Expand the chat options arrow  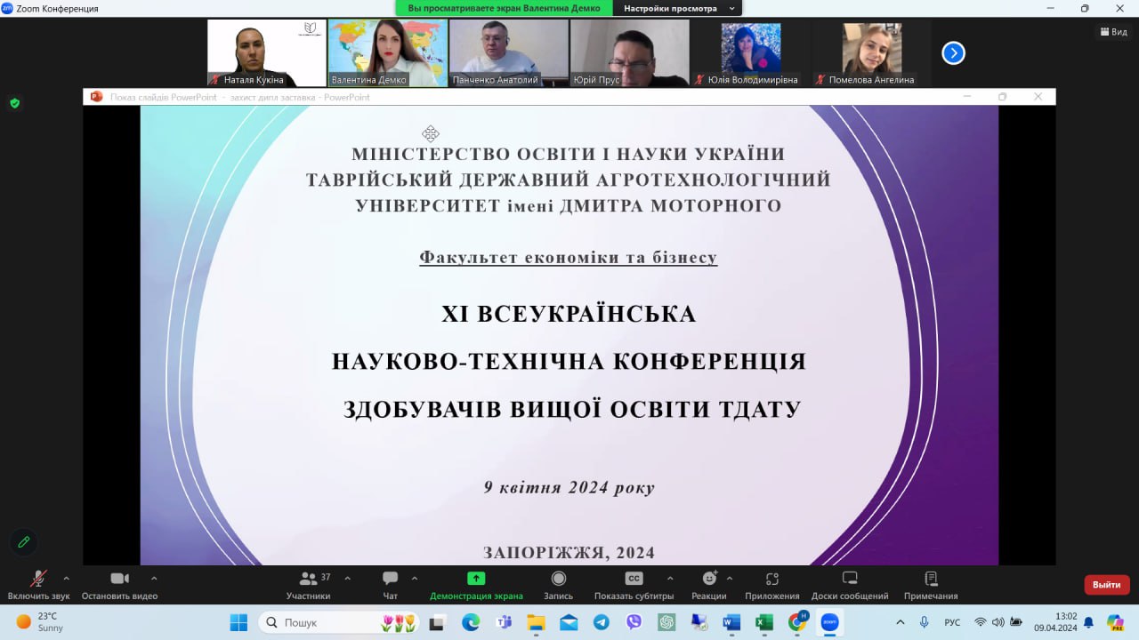click(x=415, y=578)
